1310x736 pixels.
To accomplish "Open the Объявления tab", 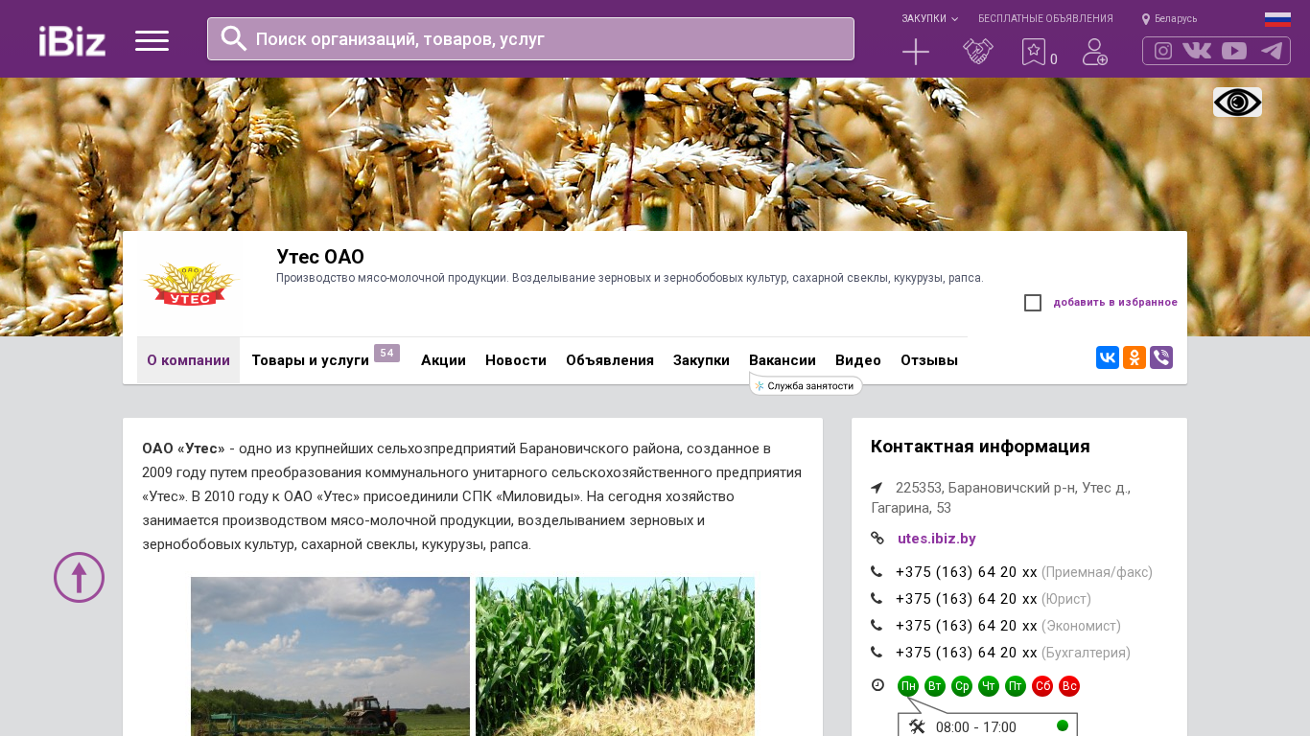I will (610, 360).
